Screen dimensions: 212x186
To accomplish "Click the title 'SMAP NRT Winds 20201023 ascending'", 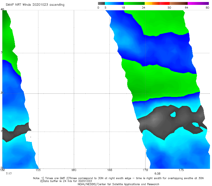I will click(x=35, y=5).
